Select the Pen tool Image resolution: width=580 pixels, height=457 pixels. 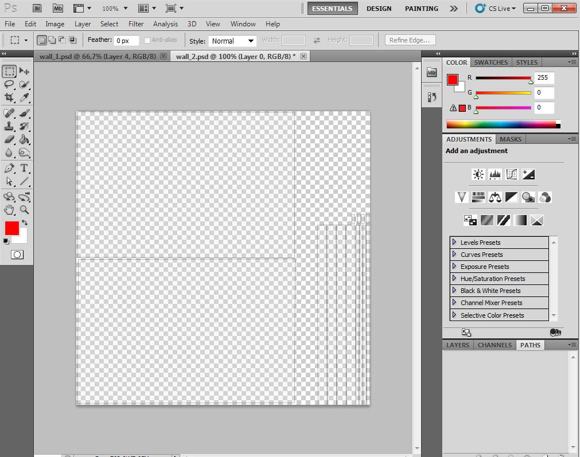point(10,168)
